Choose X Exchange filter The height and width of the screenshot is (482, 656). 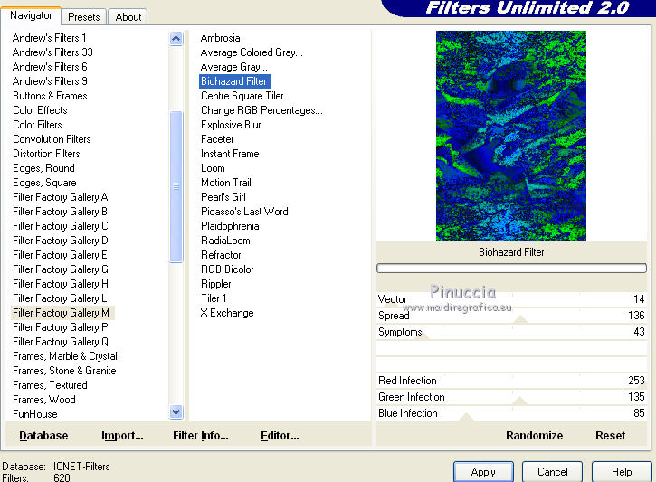pyautogui.click(x=227, y=313)
